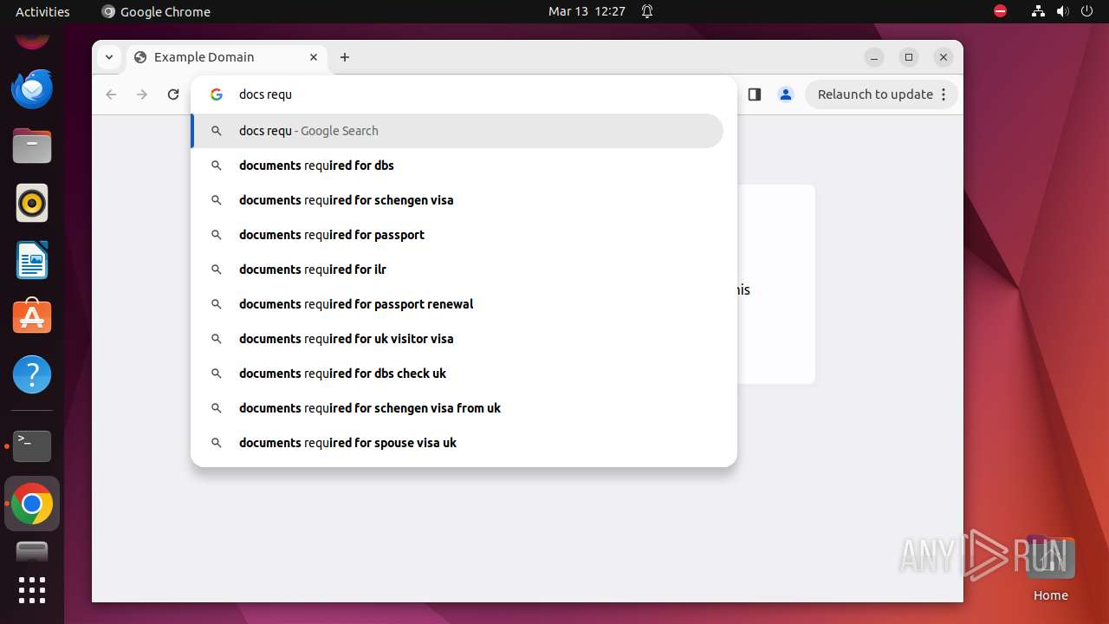Viewport: 1109px width, 624px height.
Task: Open Chrome's three-dot menu
Action: [944, 94]
